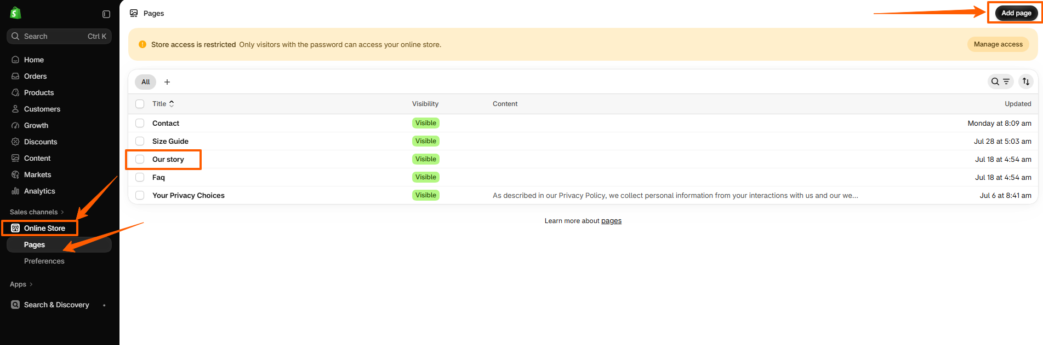Sort pages by Title column
This screenshot has height=345, width=1043.
coord(163,104)
